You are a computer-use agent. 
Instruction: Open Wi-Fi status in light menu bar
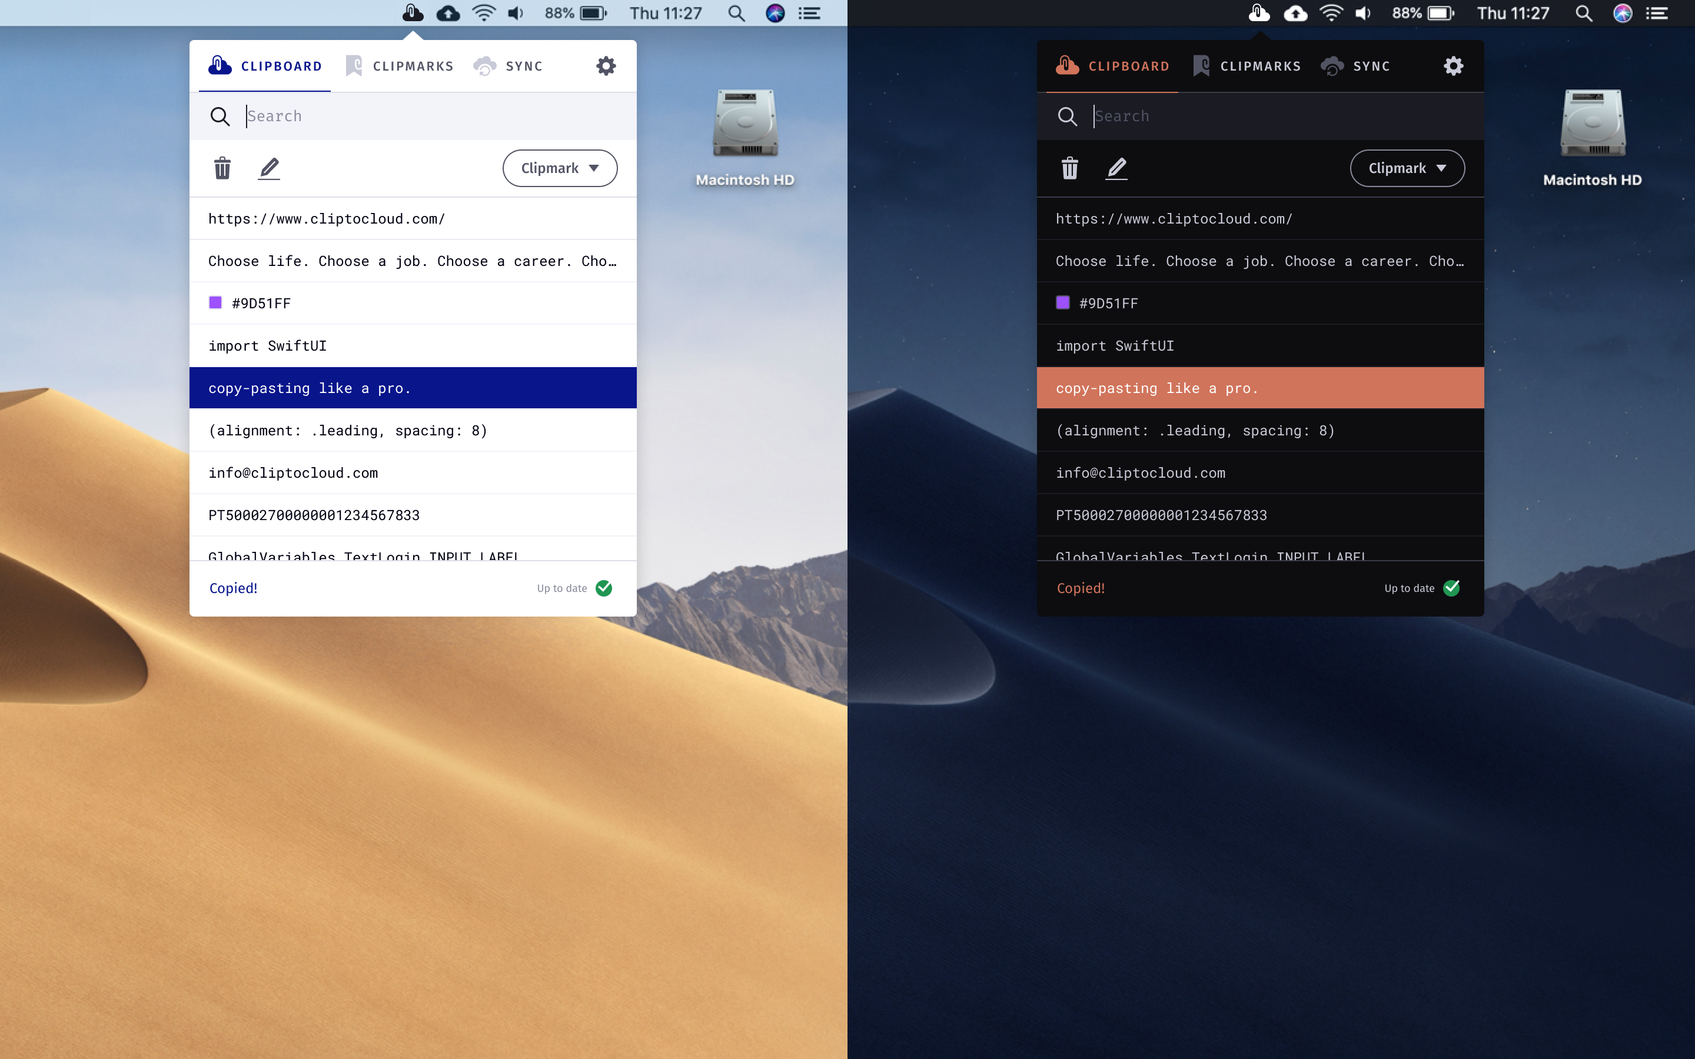[x=484, y=14]
